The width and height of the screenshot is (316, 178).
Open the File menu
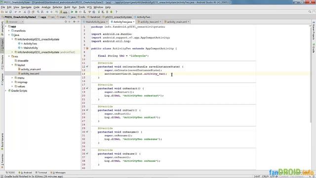coord(3,7)
